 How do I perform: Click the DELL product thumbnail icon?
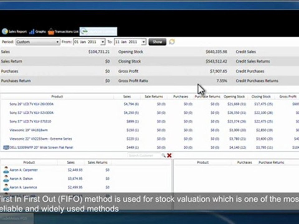[6, 147]
